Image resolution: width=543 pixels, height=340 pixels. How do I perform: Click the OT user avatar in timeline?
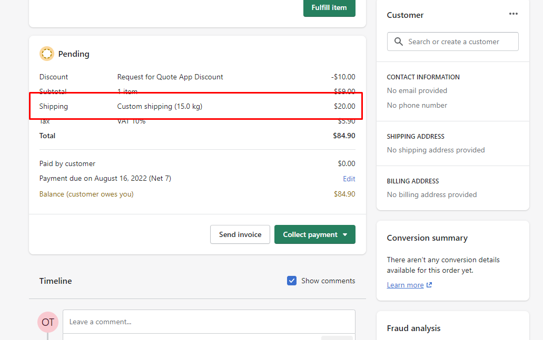pyautogui.click(x=48, y=322)
